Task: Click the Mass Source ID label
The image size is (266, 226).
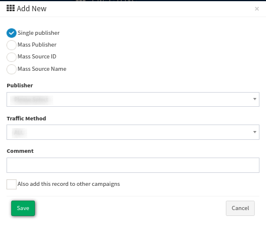Action: [x=37, y=57]
